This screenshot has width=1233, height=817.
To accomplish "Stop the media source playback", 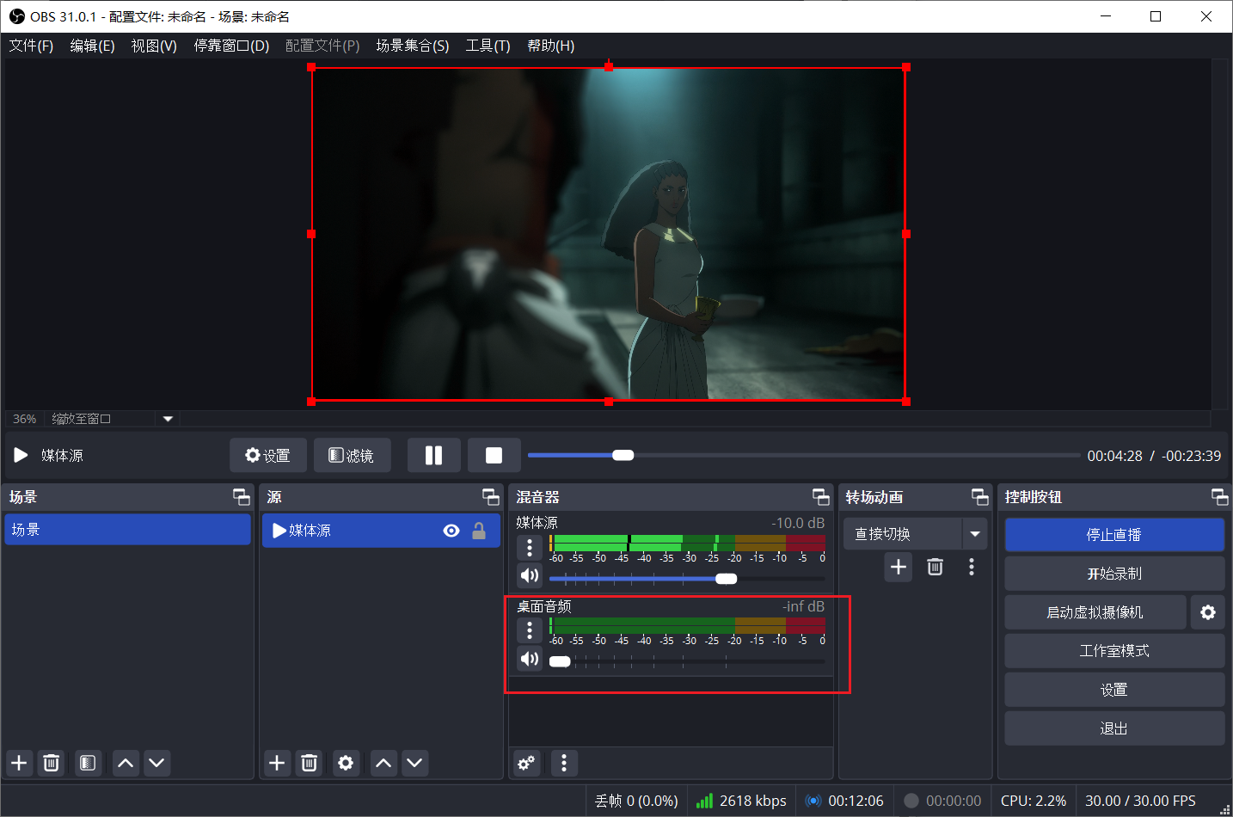I will tap(494, 455).
